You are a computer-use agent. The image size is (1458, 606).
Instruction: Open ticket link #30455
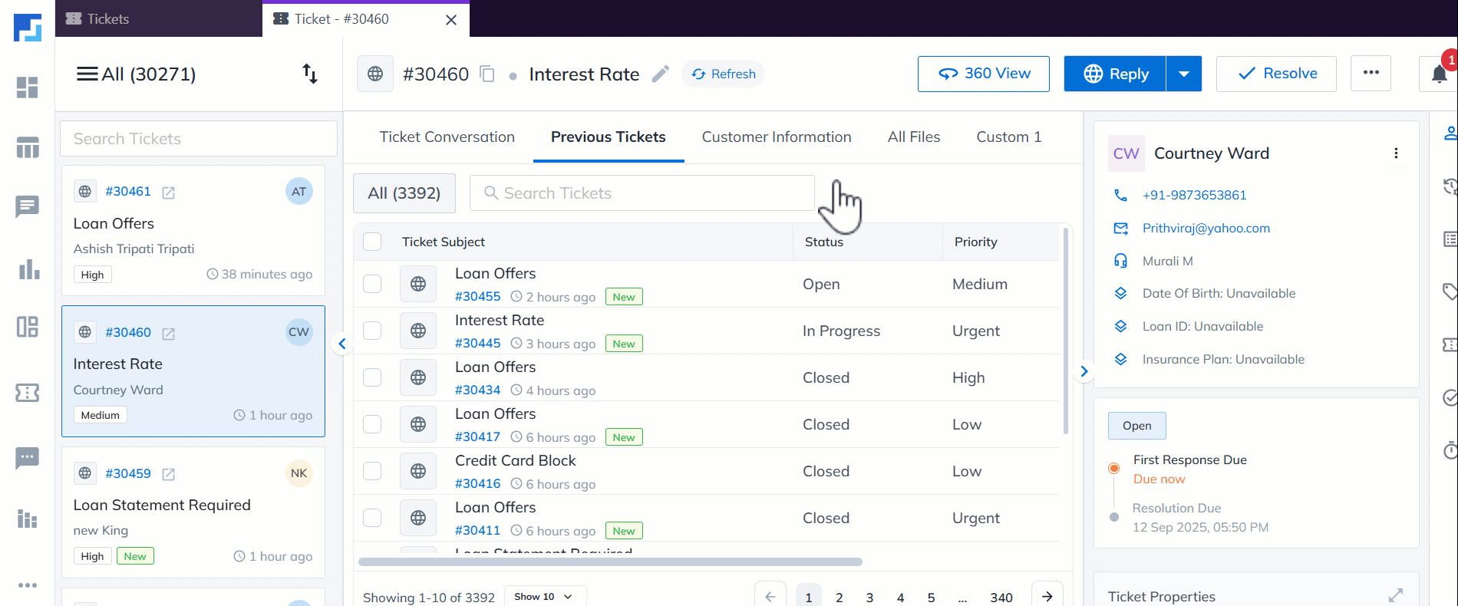[477, 296]
